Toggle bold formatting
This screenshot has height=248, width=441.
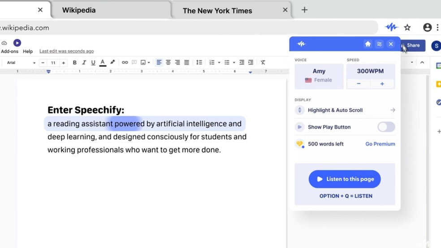coord(74,63)
